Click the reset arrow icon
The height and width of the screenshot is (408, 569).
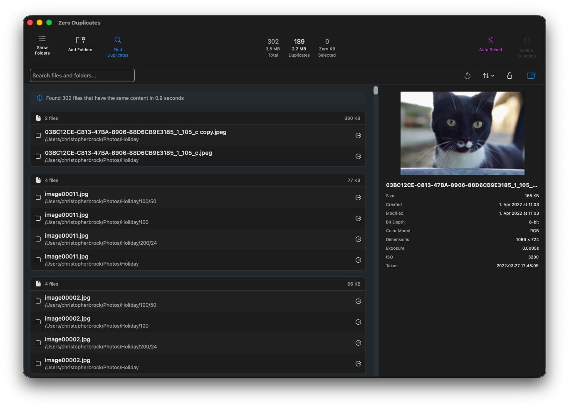[x=468, y=76]
